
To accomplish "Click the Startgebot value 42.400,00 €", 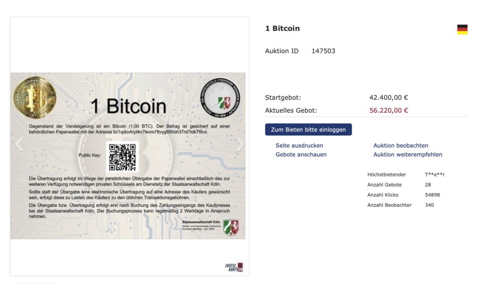I will coord(389,98).
